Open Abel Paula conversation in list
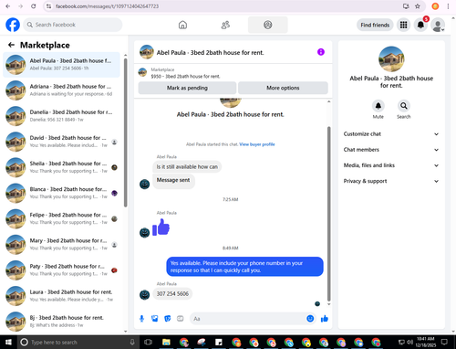The width and height of the screenshot is (456, 349). click(x=61, y=65)
